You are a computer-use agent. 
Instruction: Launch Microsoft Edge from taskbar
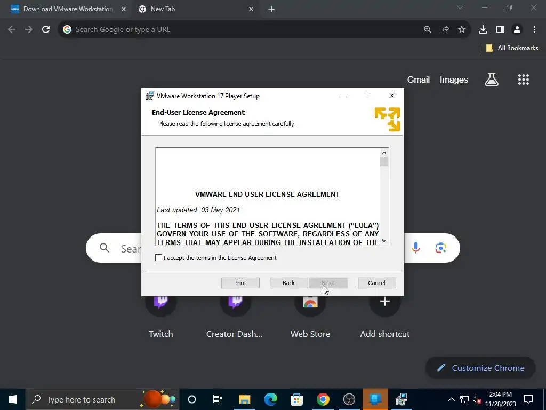270,399
